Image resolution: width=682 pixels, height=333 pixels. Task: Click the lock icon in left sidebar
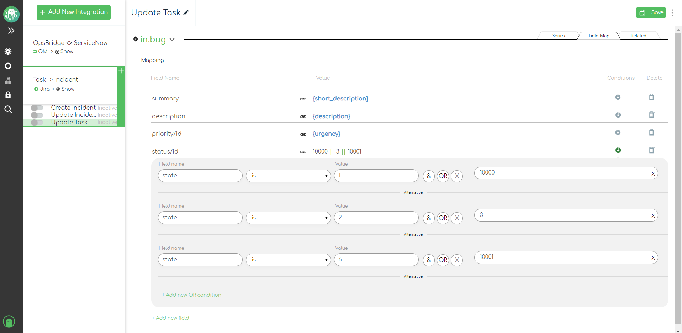8,95
